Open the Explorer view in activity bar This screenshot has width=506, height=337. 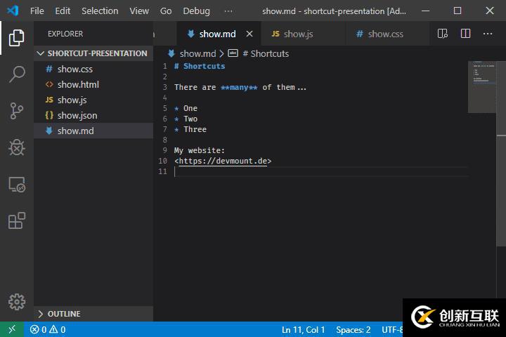pyautogui.click(x=16, y=38)
